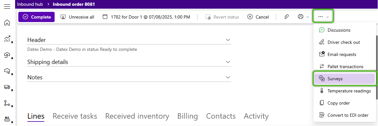Expand the Header section chevron

pos(228,40)
